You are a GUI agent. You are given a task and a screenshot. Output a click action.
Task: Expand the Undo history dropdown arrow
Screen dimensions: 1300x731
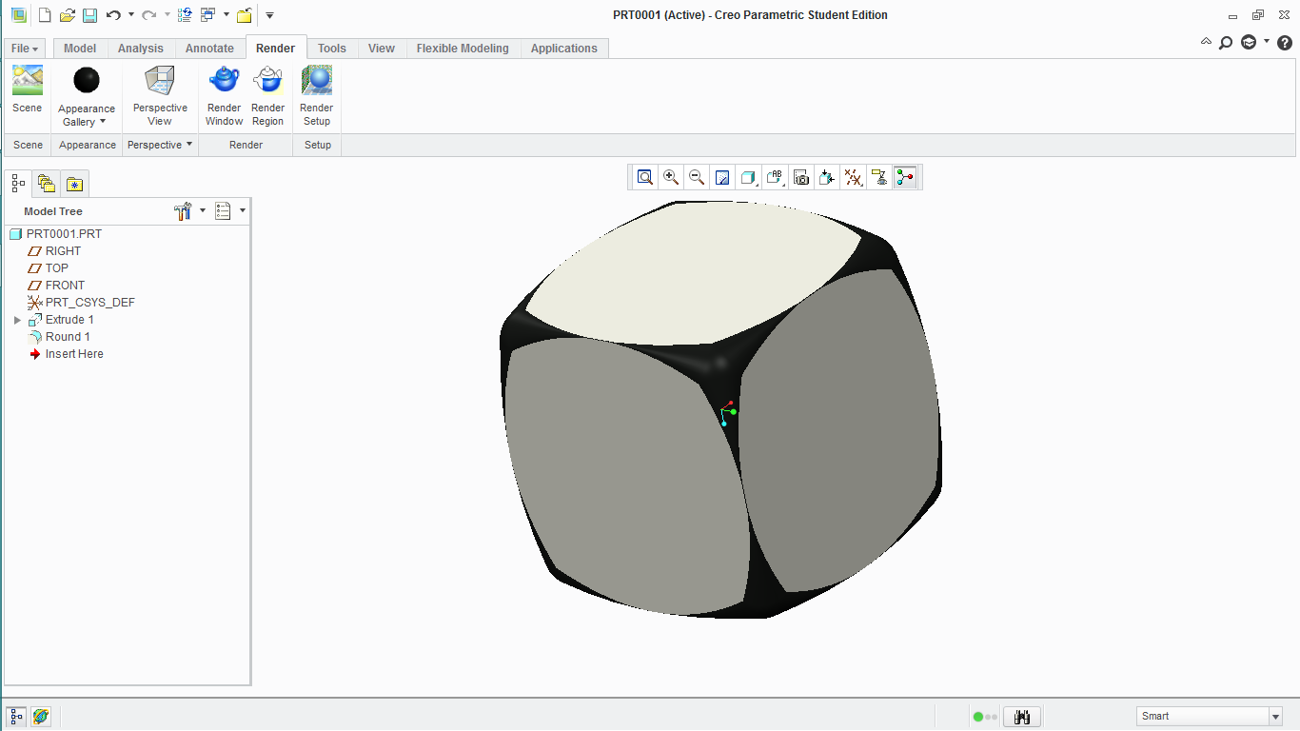pyautogui.click(x=131, y=15)
